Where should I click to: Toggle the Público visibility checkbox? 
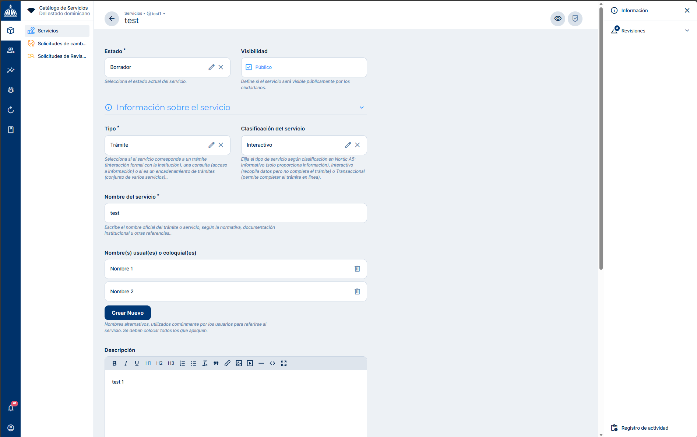point(249,67)
